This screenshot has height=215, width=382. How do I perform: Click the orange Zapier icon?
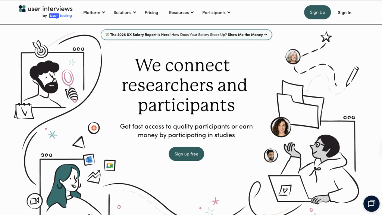click(x=94, y=128)
